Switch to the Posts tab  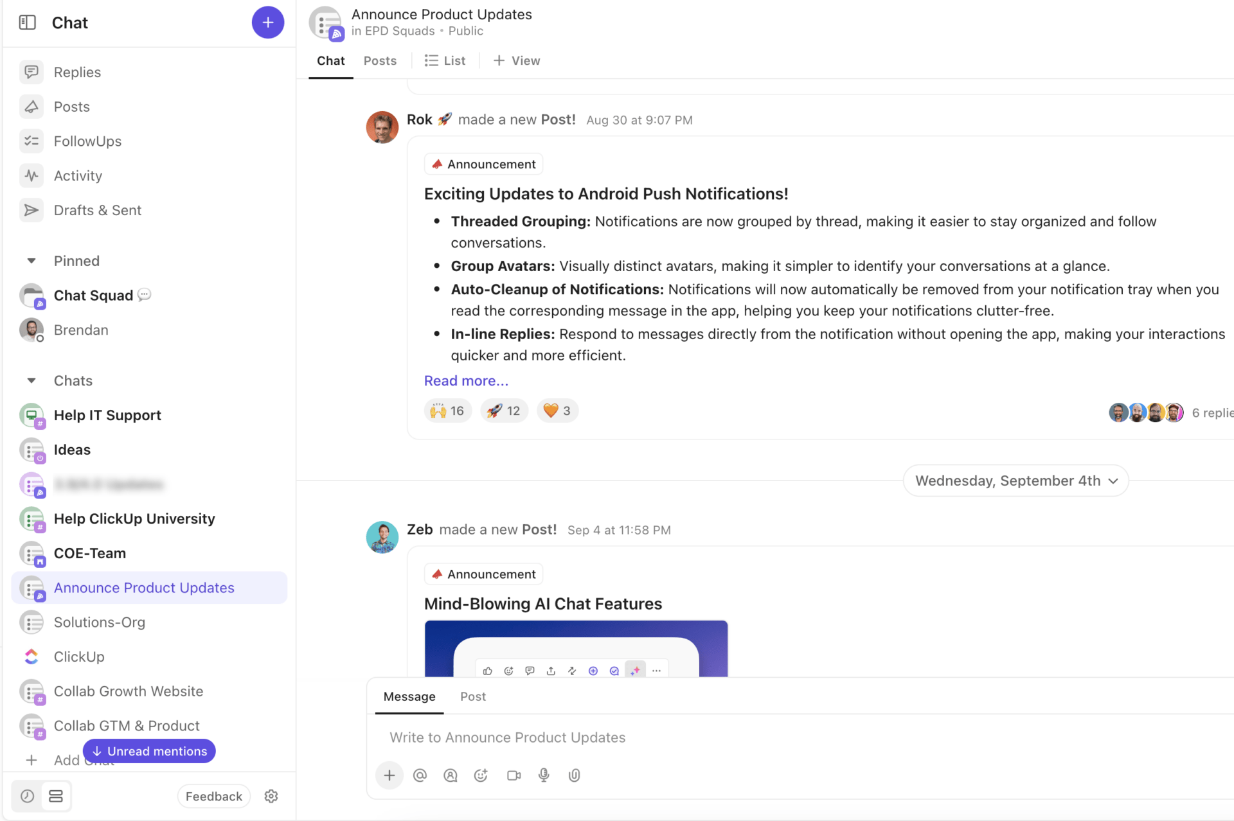tap(380, 60)
